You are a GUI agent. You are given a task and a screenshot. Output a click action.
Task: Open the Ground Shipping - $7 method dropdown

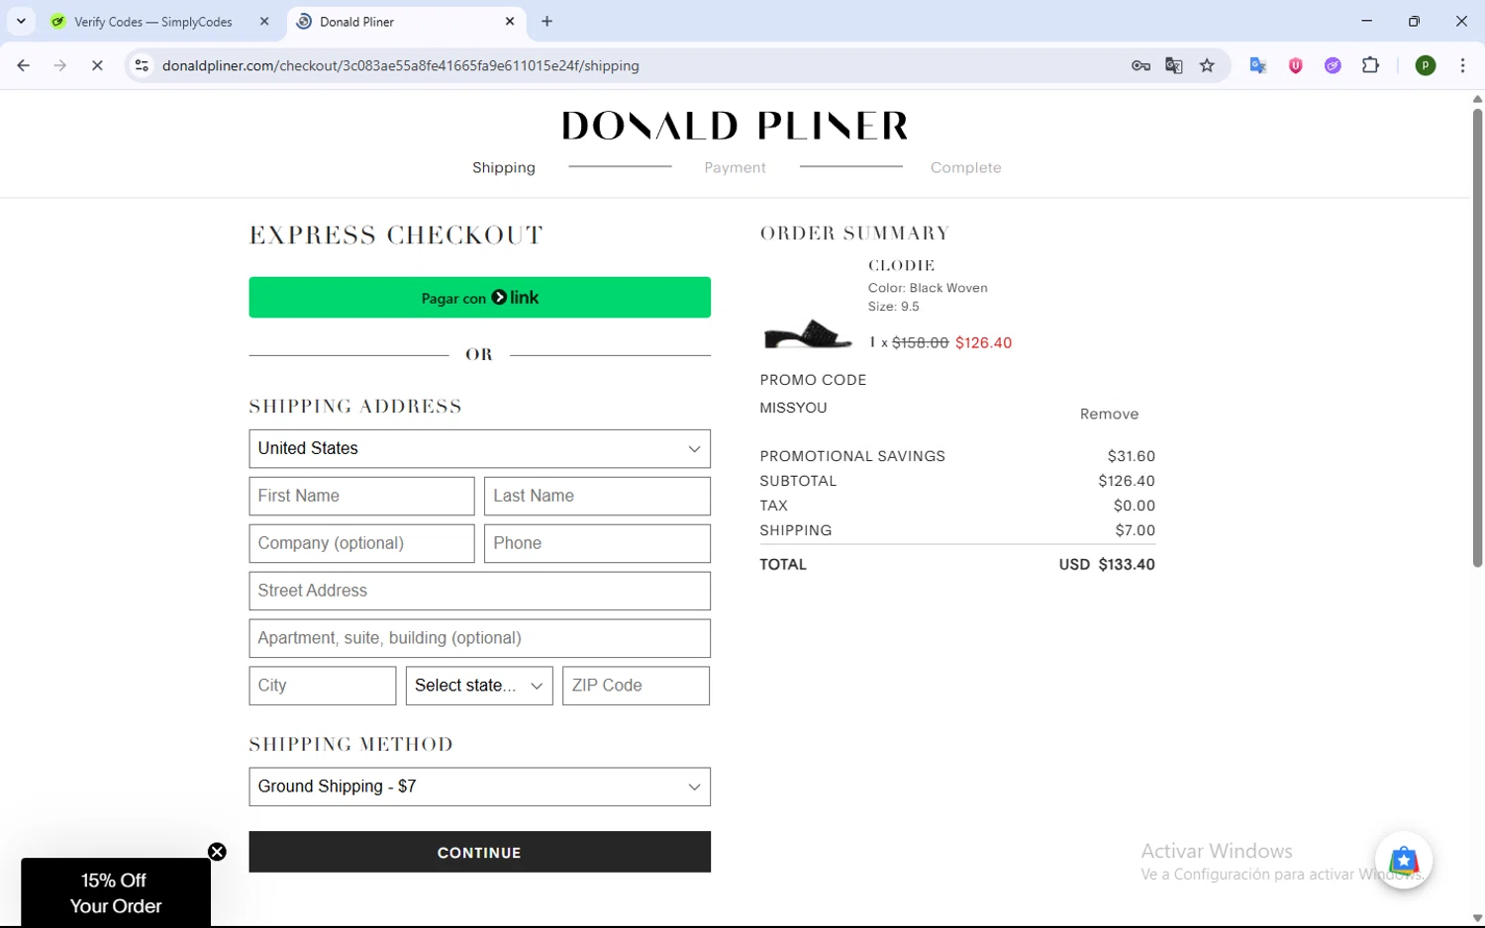pos(479,787)
